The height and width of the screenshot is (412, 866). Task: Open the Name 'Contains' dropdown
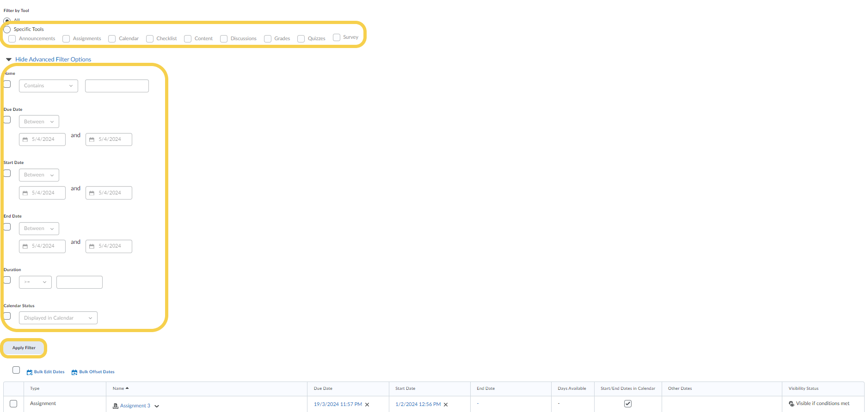coord(48,86)
